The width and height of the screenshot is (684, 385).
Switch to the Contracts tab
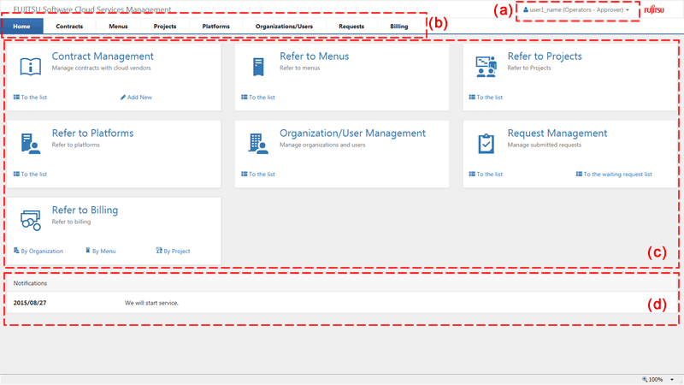[x=69, y=27]
